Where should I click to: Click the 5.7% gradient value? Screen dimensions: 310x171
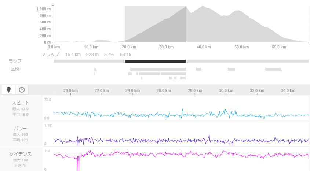[109, 55]
